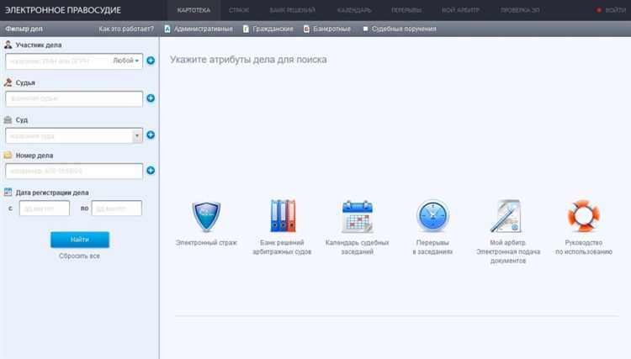Open Календарь судебных заседаний calendar icon
This screenshot has height=359, width=631.
pyautogui.click(x=357, y=216)
